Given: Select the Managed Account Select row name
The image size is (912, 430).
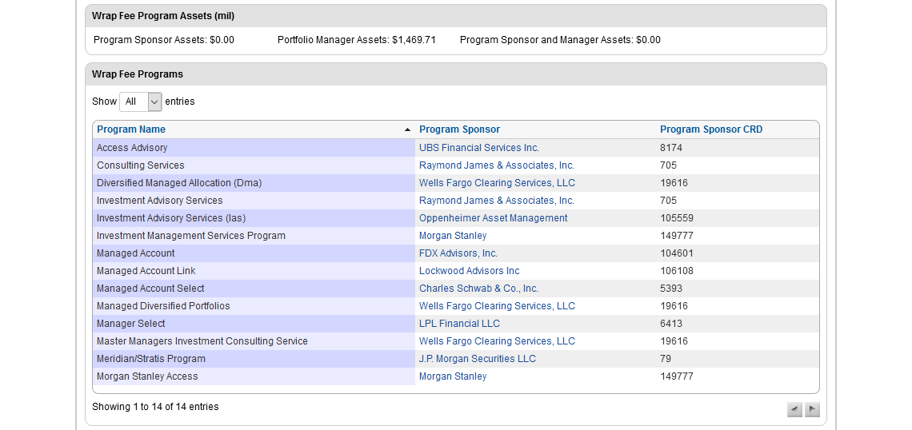Looking at the screenshot, I should pos(150,289).
